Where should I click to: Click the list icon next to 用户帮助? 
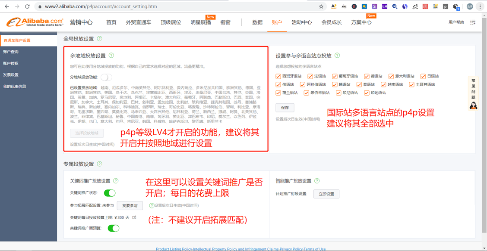click(473, 22)
